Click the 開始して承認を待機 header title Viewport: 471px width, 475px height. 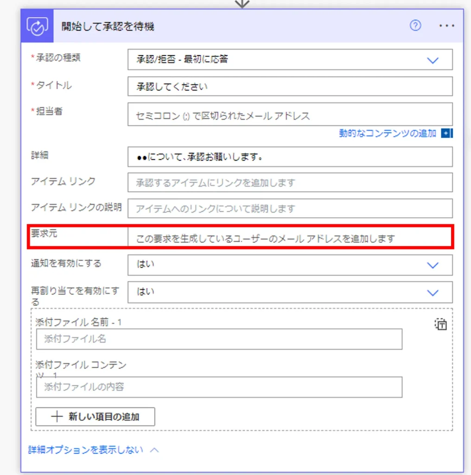pos(108,26)
